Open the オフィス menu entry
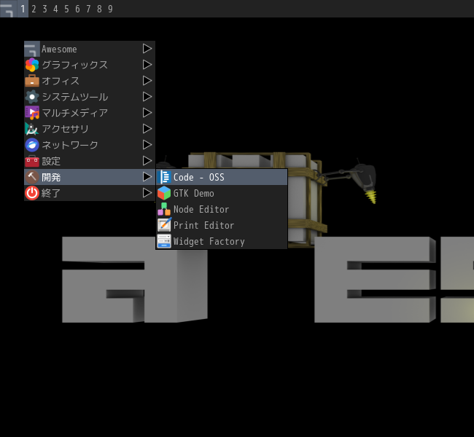The width and height of the screenshot is (474, 437). [90, 81]
